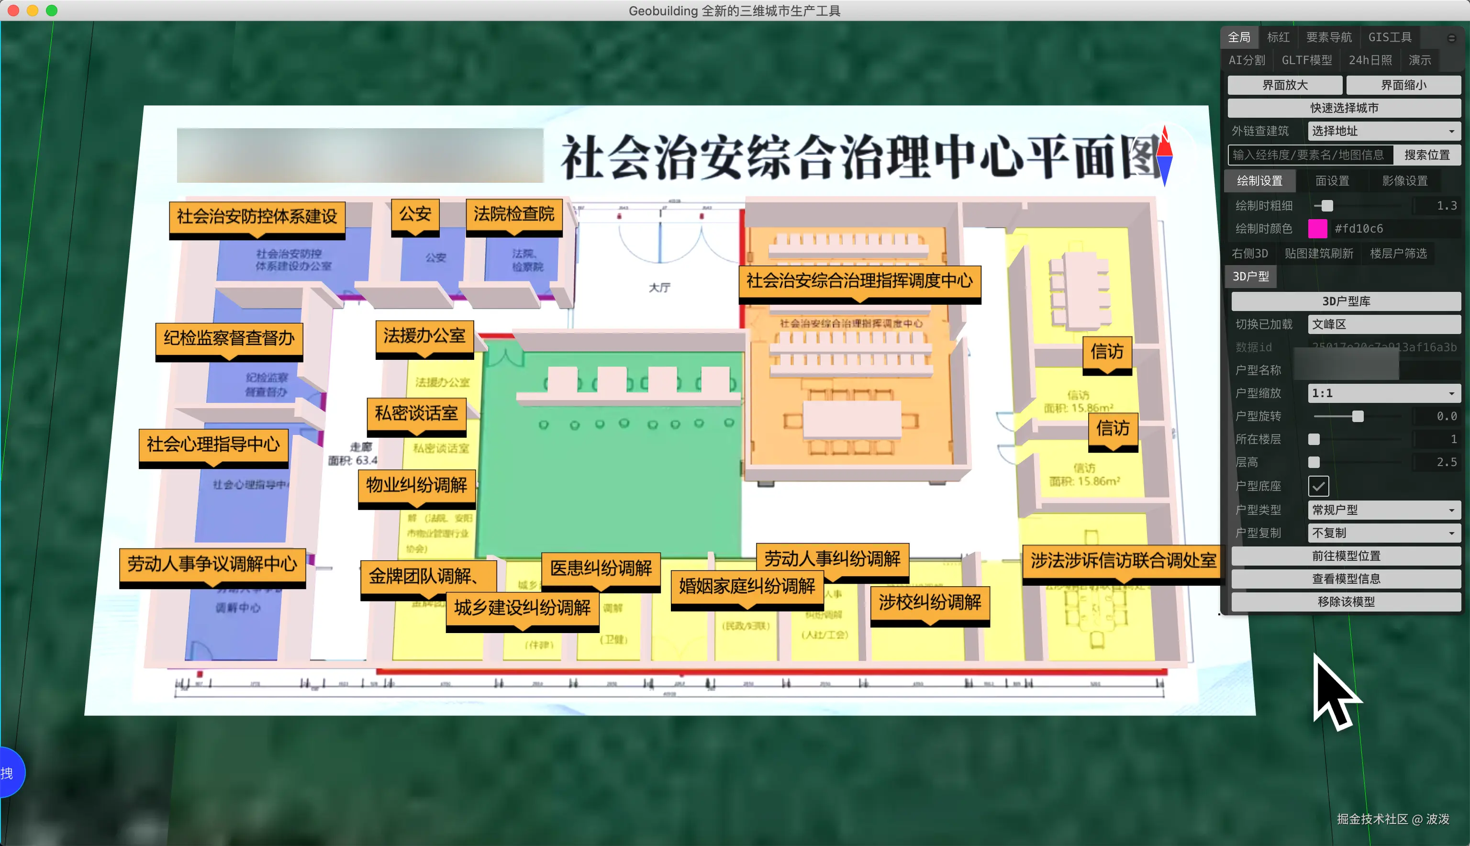Switch to the GIS工具 tab

tap(1389, 37)
